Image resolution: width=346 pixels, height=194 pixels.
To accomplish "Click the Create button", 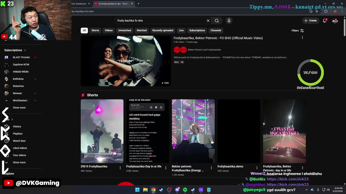I will pyautogui.click(x=310, y=20).
